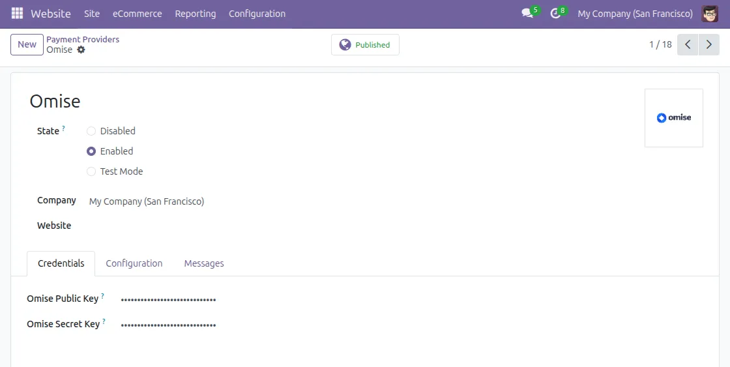Viewport: 730px width, 367px height.
Task: Open the company switcher My Company (San Francisco)
Action: [635, 14]
